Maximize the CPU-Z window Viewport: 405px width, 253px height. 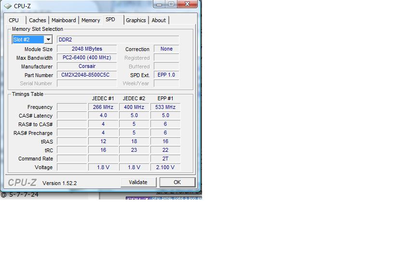tap(171, 4)
